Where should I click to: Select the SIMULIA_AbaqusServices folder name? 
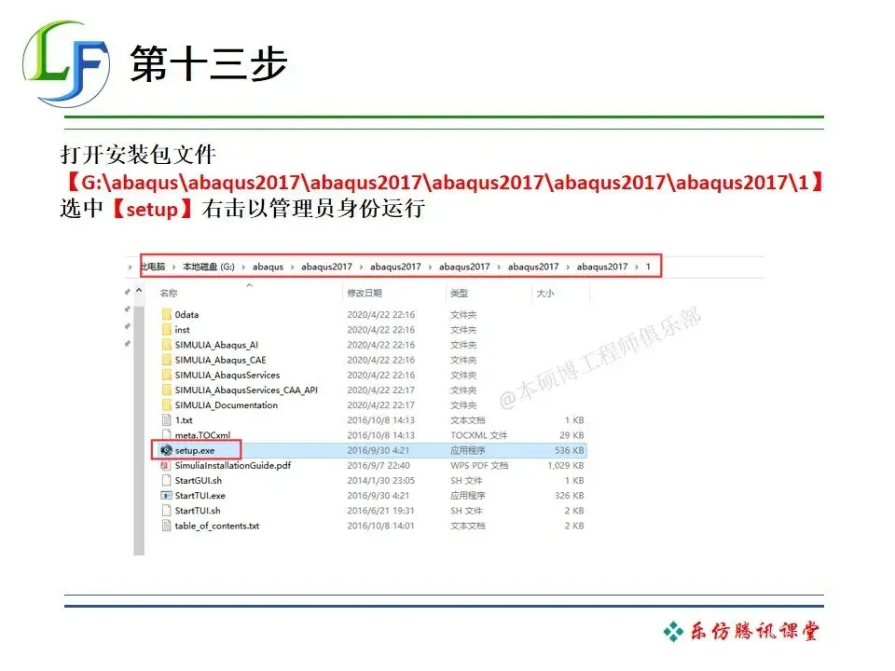pyautogui.click(x=227, y=375)
